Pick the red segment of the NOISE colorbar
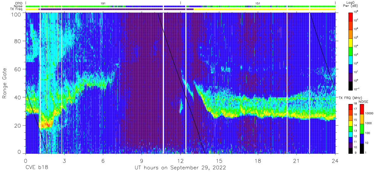Viewport: 377px width, 174px height. pos(362,109)
